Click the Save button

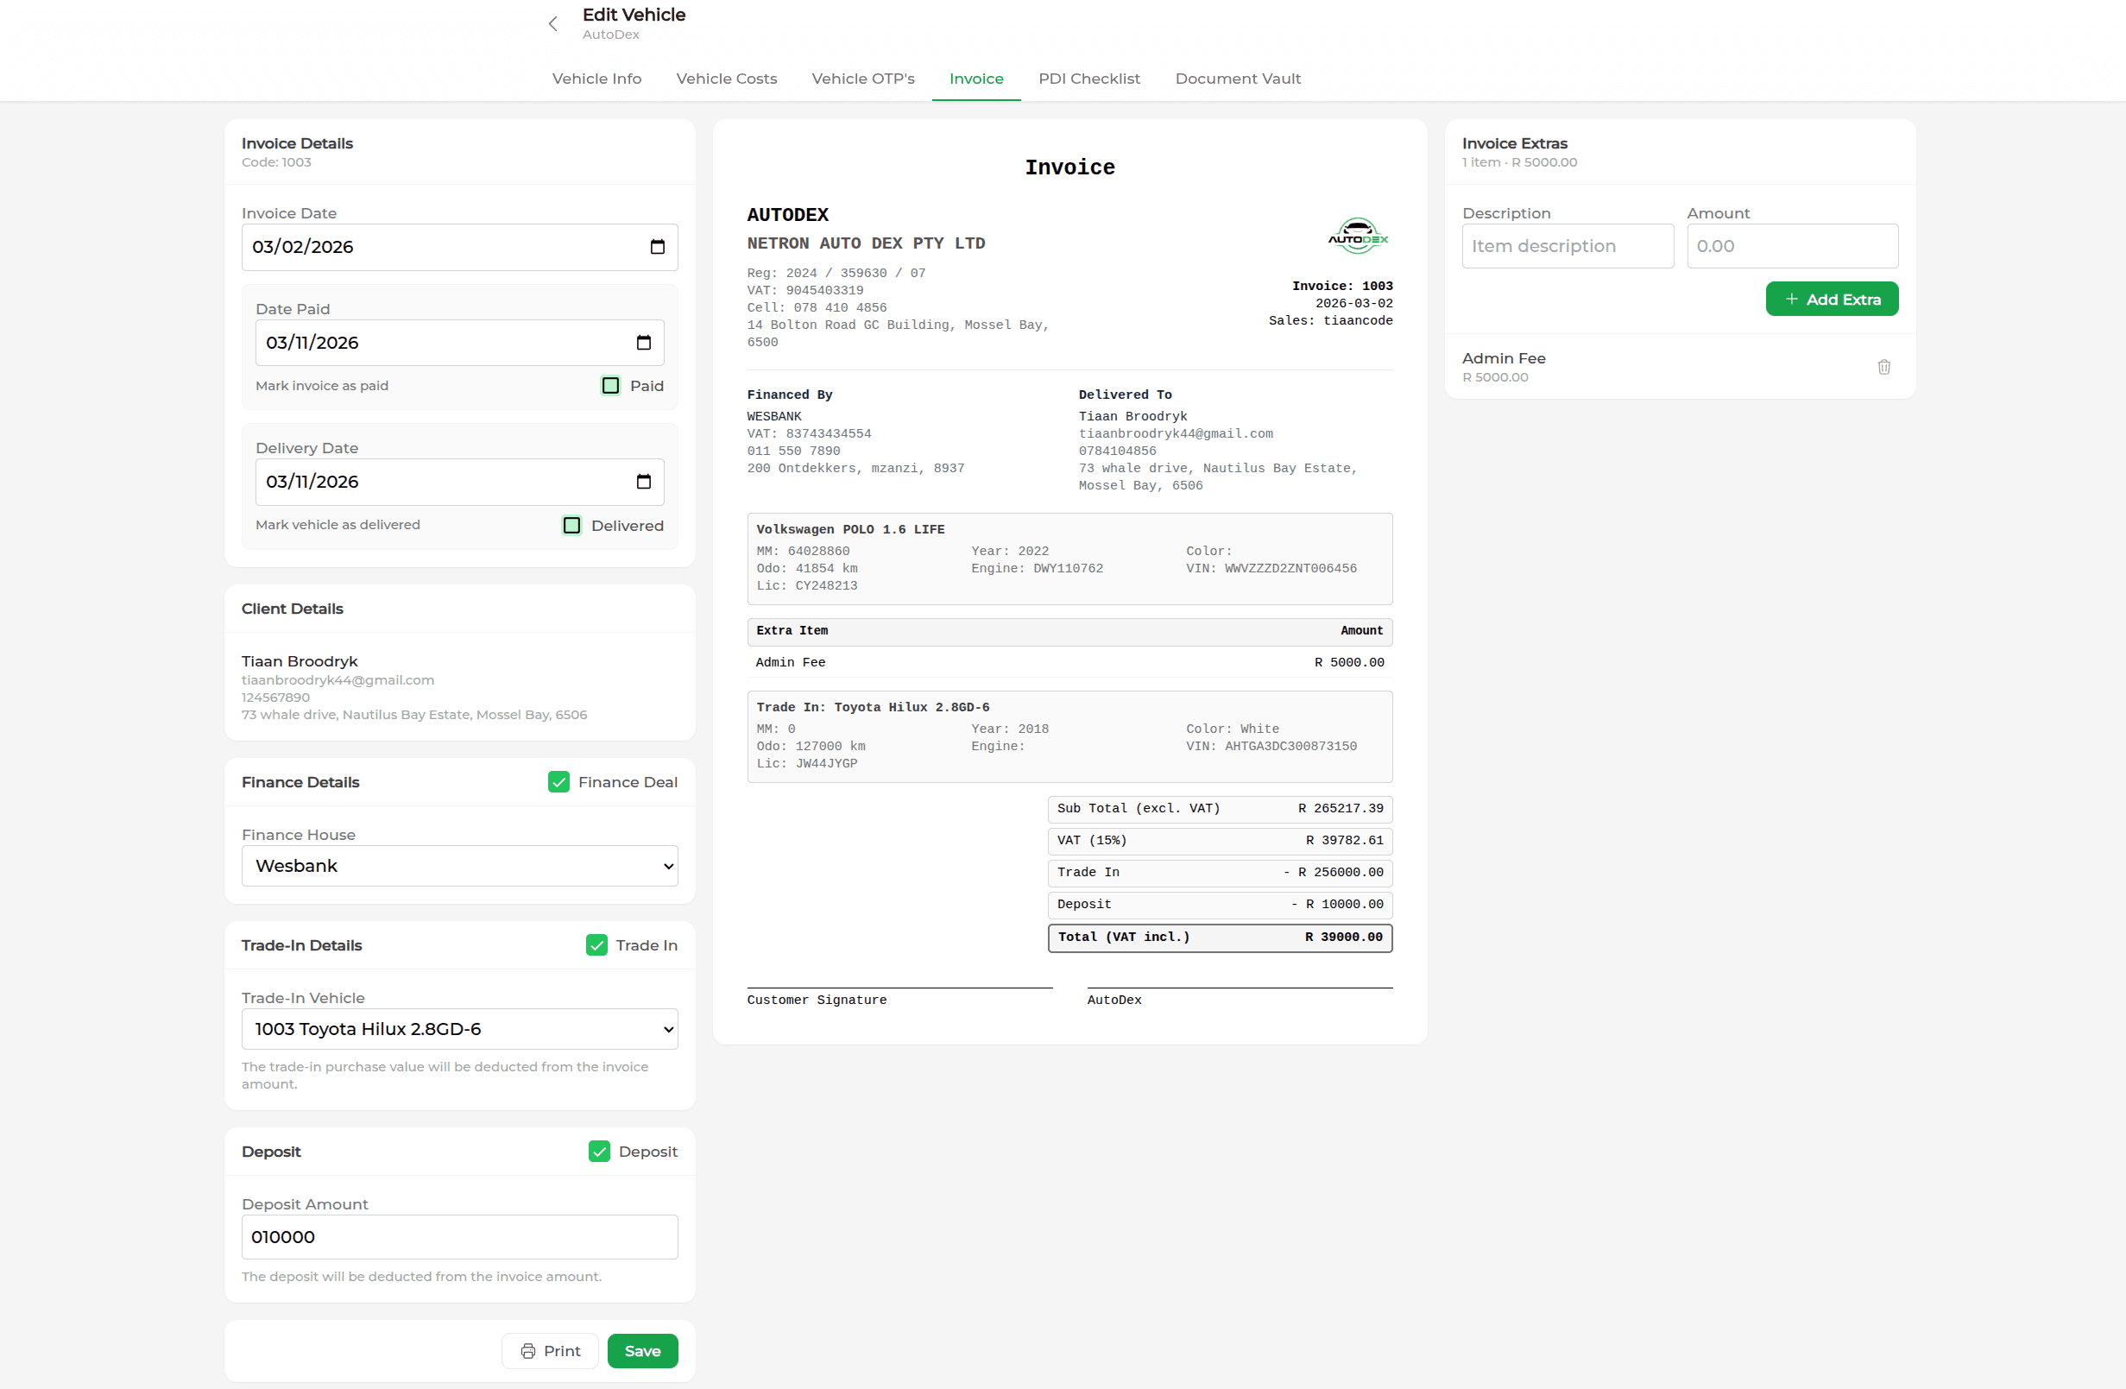tap(642, 1351)
